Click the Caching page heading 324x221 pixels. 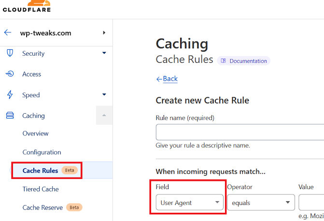point(182,44)
